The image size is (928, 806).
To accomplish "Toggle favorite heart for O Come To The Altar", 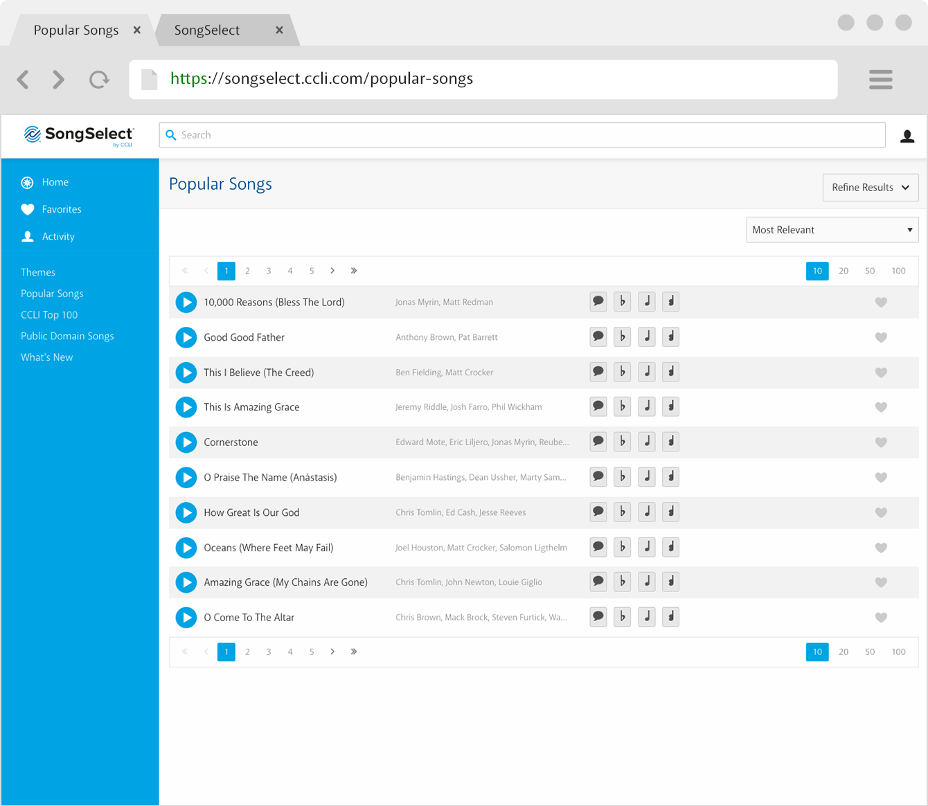I will tap(881, 618).
